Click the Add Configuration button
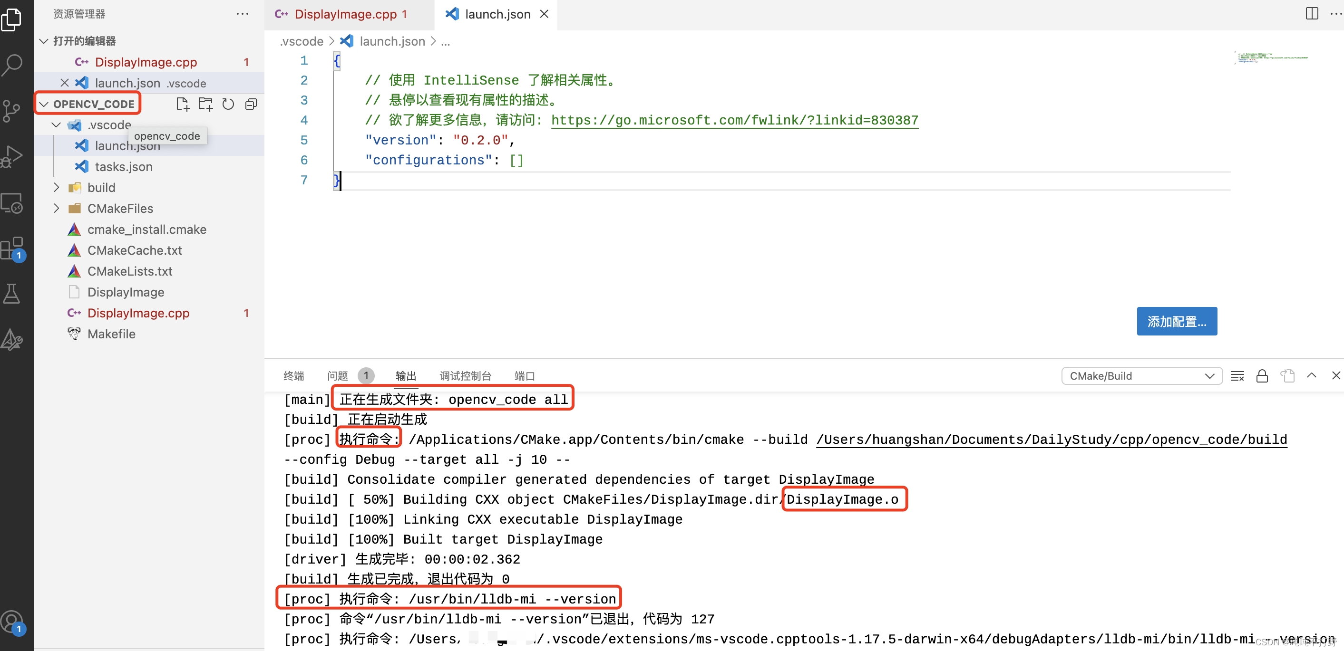The width and height of the screenshot is (1344, 651). 1177,321
